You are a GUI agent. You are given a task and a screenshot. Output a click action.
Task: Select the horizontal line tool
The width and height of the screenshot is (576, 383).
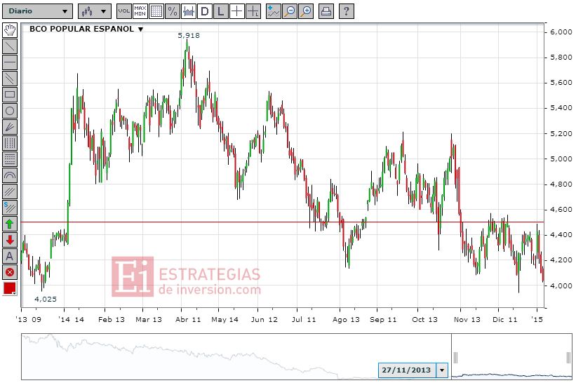[x=10, y=62]
